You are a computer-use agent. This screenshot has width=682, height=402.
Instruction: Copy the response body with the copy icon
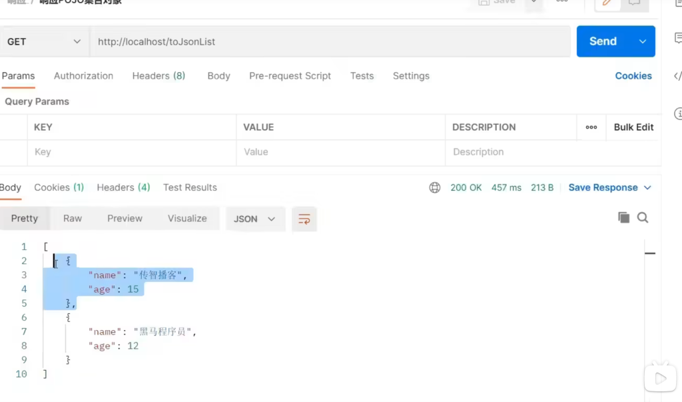tap(623, 217)
